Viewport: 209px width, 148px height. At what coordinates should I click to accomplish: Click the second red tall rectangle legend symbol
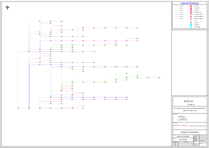click(x=191, y=8)
